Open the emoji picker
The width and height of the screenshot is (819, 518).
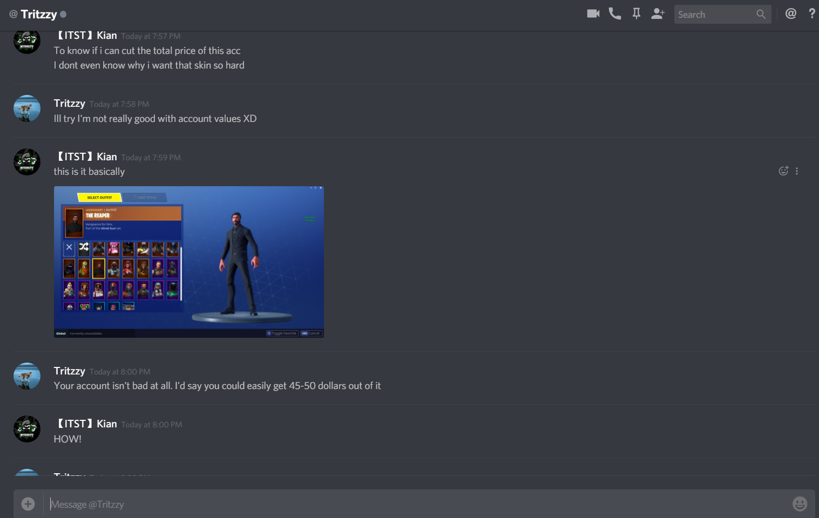800,504
